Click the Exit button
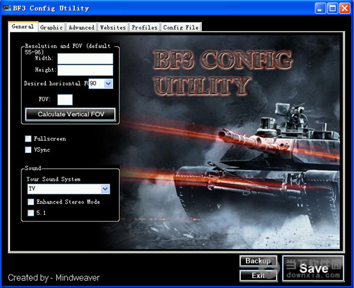 (x=258, y=276)
